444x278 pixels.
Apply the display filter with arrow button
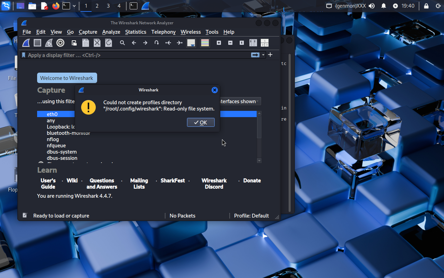click(x=255, y=55)
